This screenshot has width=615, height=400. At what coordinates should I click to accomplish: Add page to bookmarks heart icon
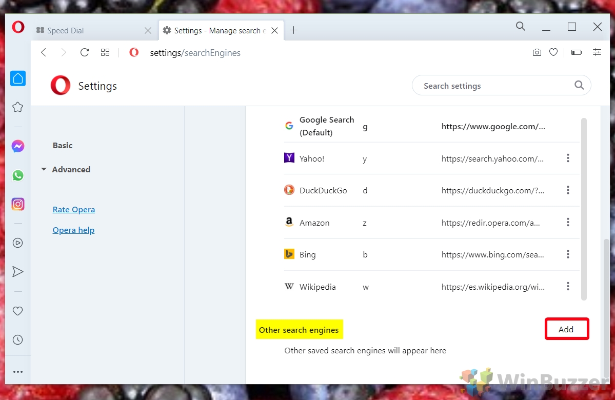(x=553, y=52)
